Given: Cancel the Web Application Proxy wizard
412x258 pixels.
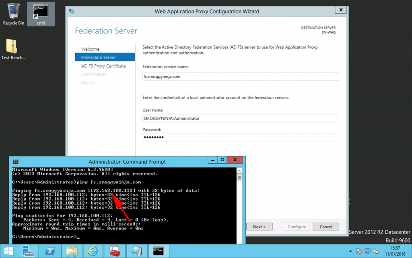Looking at the screenshot, I should [x=326, y=227].
